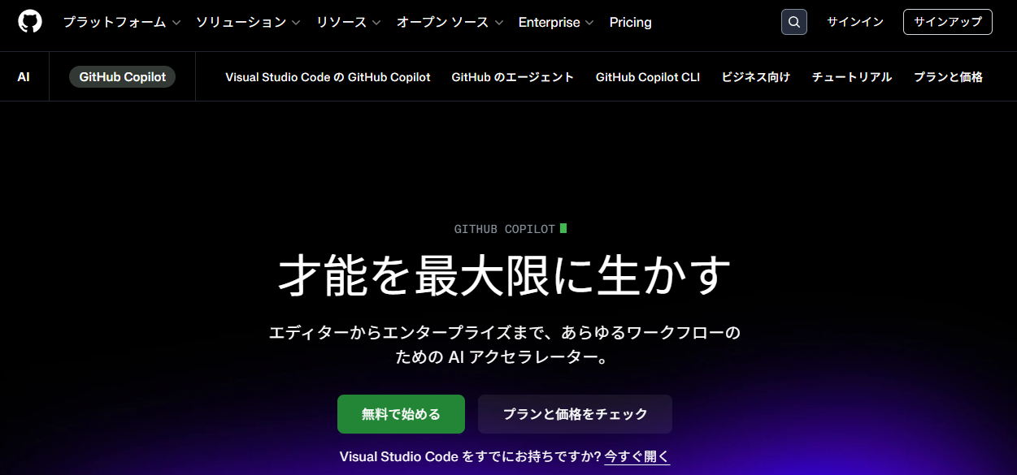The width and height of the screenshot is (1017, 475).
Task: Go to ビジネス向け page
Action: (x=756, y=77)
